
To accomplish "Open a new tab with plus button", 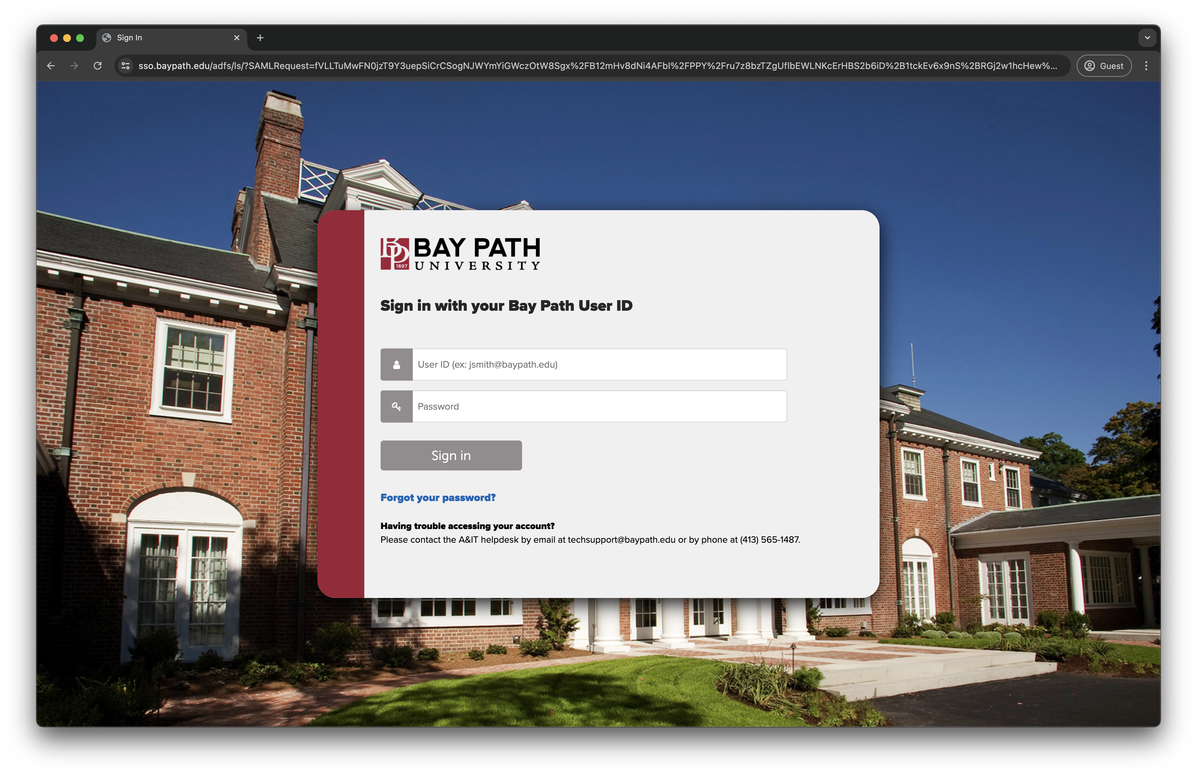I will coord(260,38).
